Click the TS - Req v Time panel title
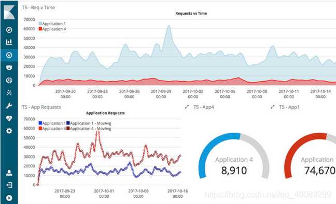Viewport: 336px width, 204px height. click(x=38, y=7)
